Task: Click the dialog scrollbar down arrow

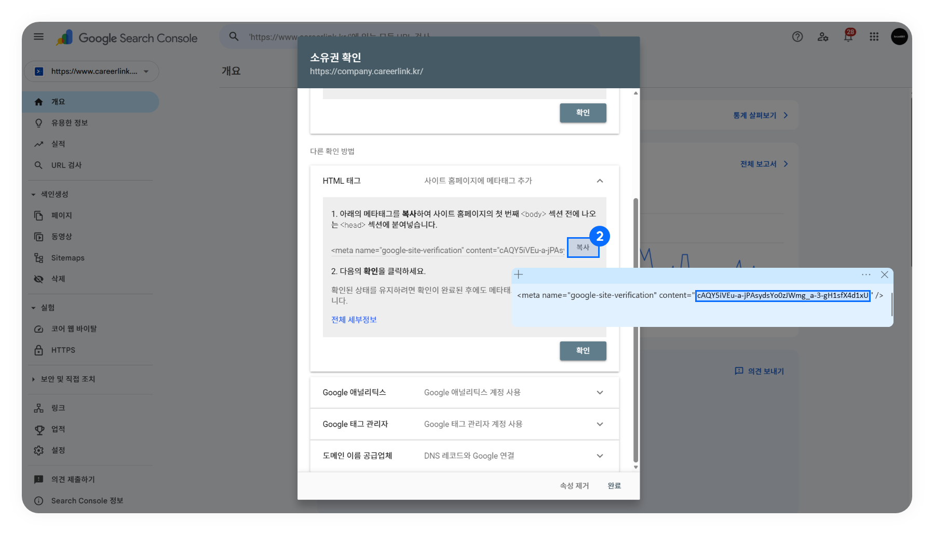Action: pyautogui.click(x=636, y=467)
